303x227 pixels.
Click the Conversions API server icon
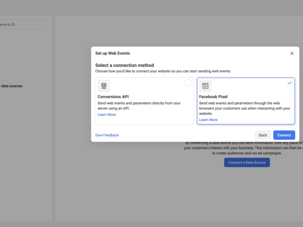[x=104, y=86]
